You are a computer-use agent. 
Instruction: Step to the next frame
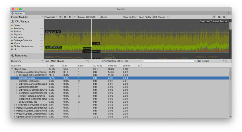coord(70,17)
